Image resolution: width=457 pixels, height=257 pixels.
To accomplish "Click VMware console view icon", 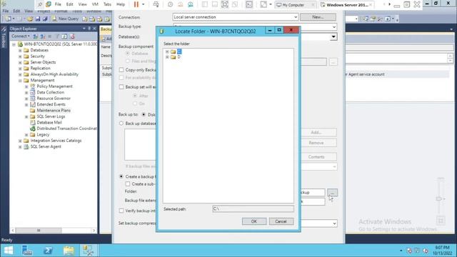I will coord(249,4).
